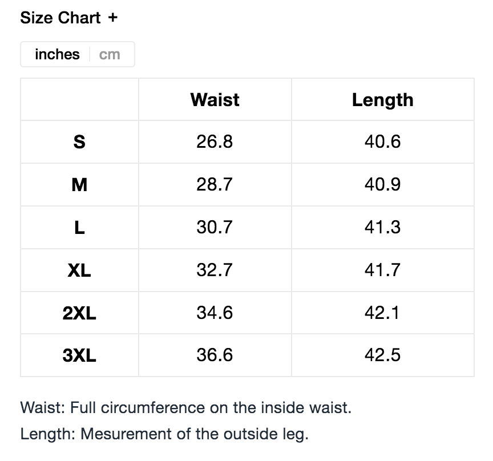Screen dimensions: 493x461
Task: Select the L size row label
Action: [79, 228]
